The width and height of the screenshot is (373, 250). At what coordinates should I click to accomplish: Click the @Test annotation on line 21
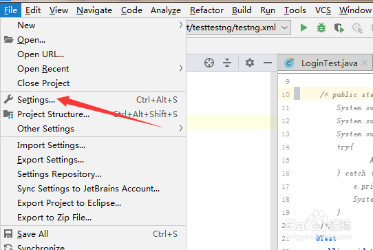pyautogui.click(x=326, y=238)
